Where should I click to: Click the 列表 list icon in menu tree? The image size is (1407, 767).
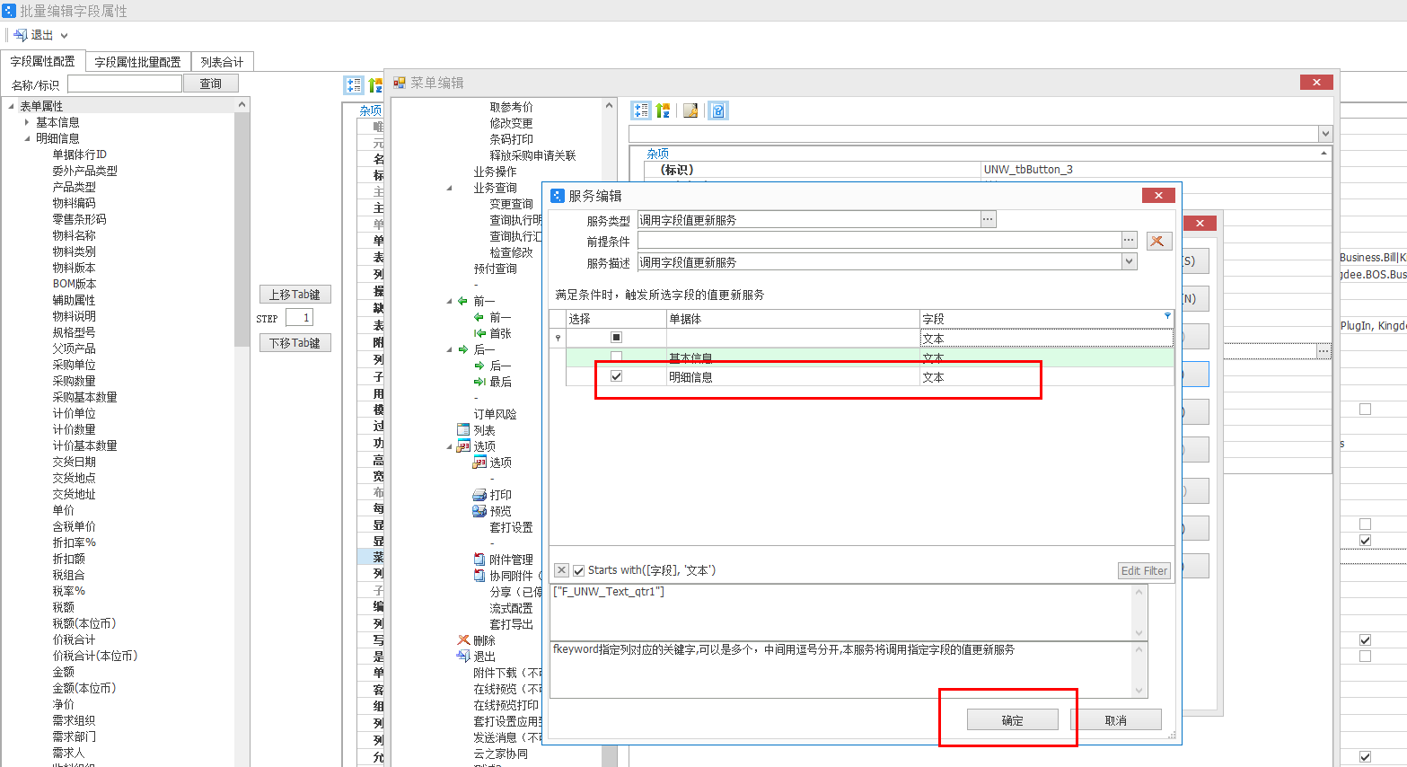coord(463,430)
